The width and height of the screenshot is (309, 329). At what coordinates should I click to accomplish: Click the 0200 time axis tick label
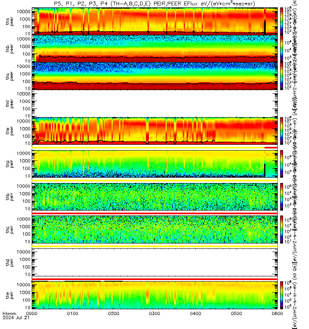(114, 313)
